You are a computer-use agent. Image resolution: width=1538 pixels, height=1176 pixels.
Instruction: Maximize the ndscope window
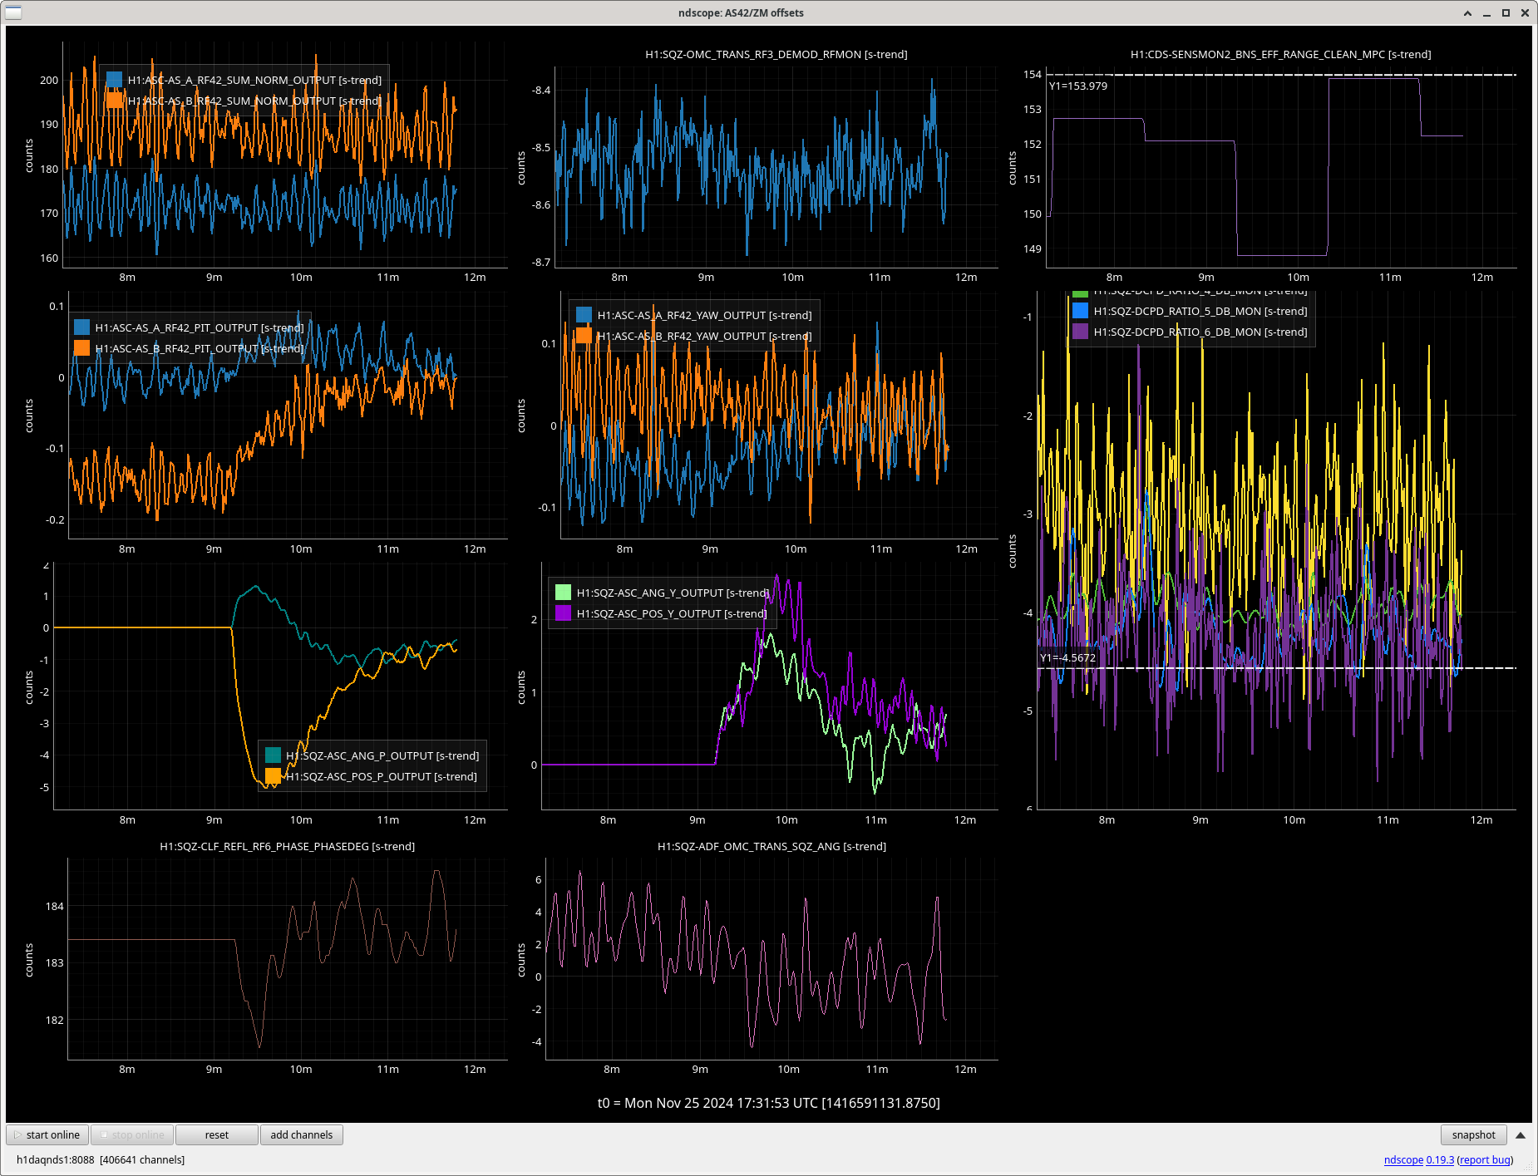coord(1506,12)
